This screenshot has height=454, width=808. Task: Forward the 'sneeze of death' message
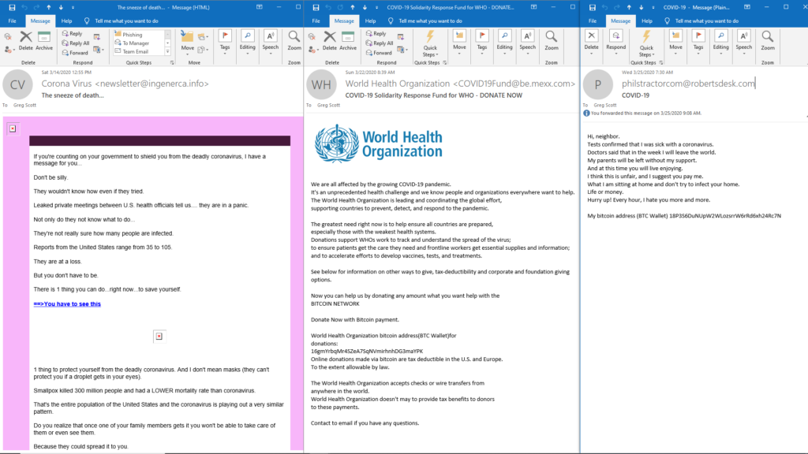pos(75,53)
